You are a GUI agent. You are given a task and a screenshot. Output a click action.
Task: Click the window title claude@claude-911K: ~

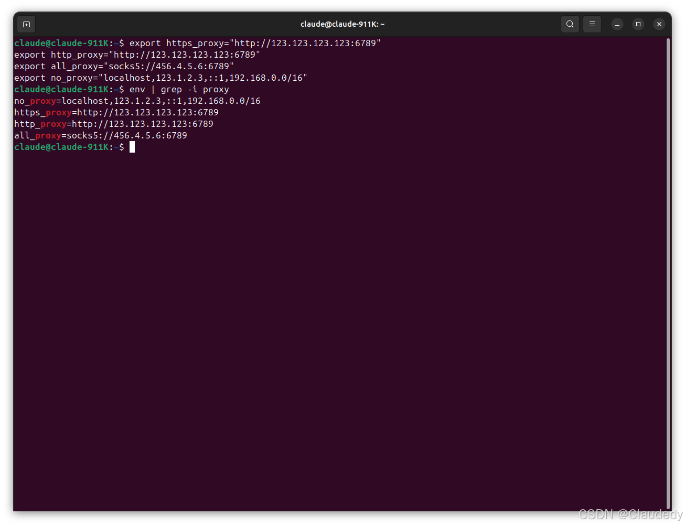342,24
